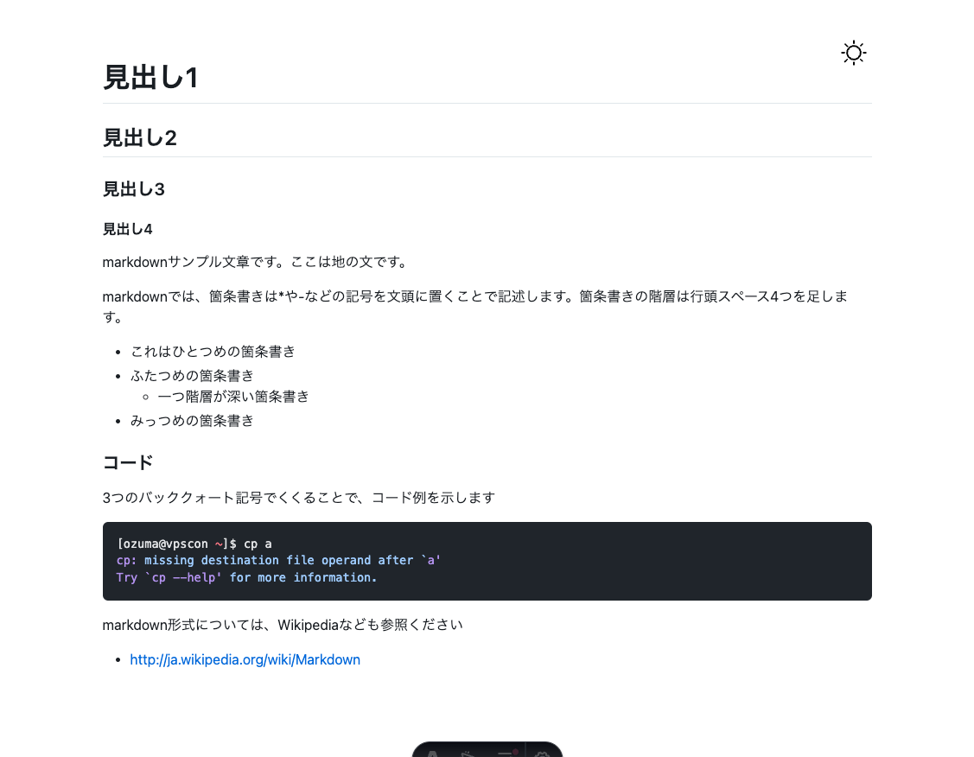Open the ja.wikipedia.org Markdown link
Viewport: 974px width, 757px height.
[x=245, y=659]
